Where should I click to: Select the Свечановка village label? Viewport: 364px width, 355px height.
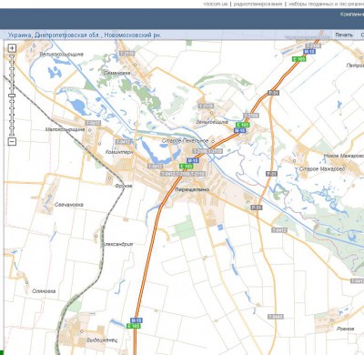coord(69,205)
